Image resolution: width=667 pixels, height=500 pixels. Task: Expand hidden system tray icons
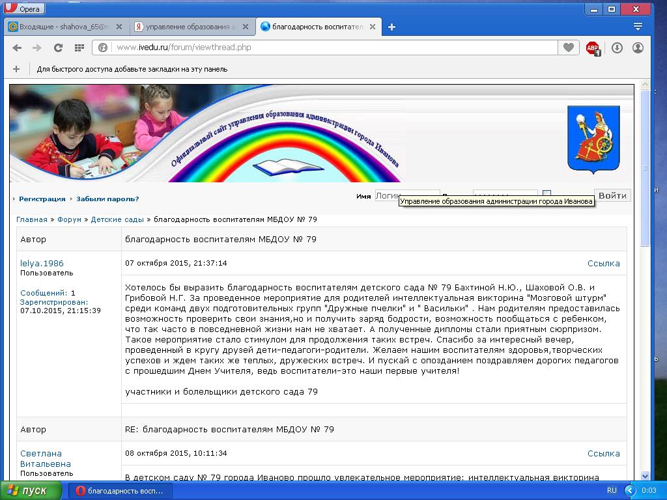click(630, 491)
